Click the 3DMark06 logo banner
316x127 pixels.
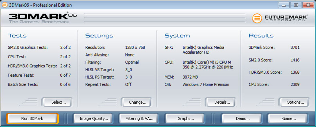tap(43, 18)
